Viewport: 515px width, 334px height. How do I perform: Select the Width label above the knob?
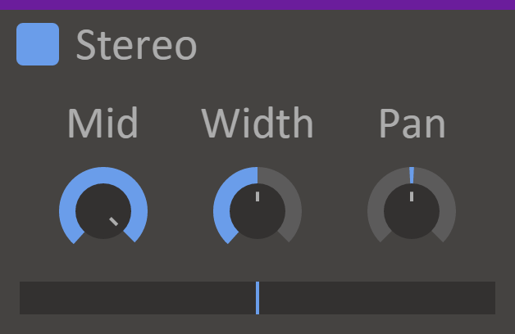[257, 124]
